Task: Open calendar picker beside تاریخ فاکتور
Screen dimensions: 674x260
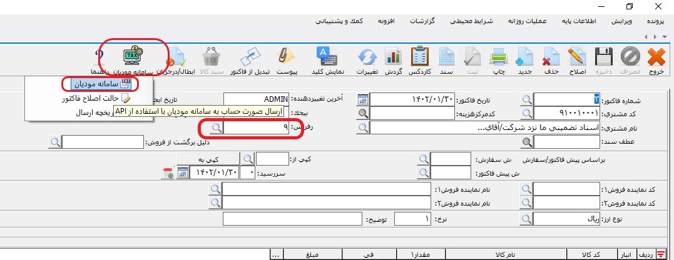Action: coord(363,99)
